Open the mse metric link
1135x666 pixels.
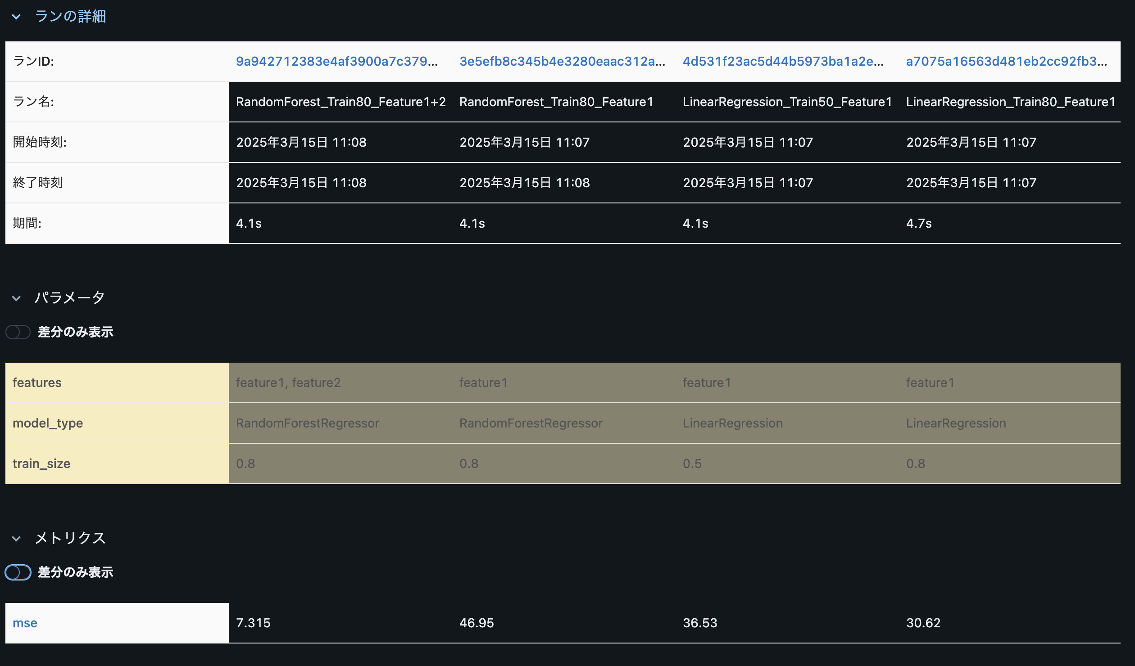click(x=25, y=623)
